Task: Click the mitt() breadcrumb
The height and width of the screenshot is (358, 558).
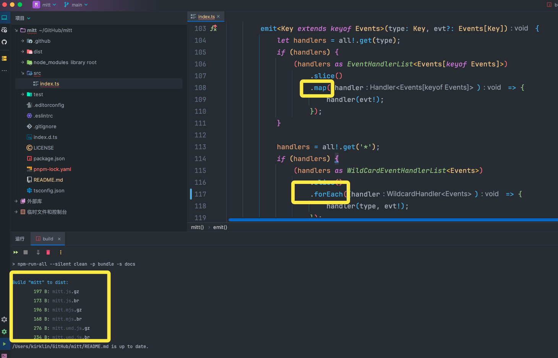Action: click(198, 227)
